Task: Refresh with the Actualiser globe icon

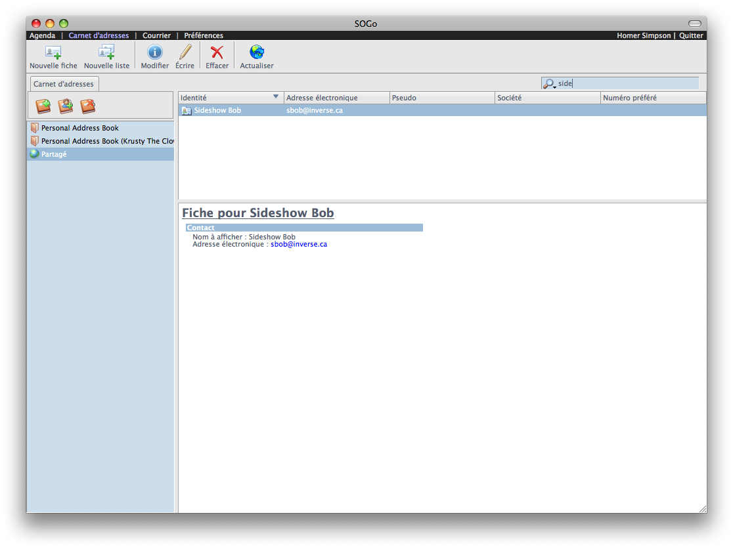Action: coord(257,52)
